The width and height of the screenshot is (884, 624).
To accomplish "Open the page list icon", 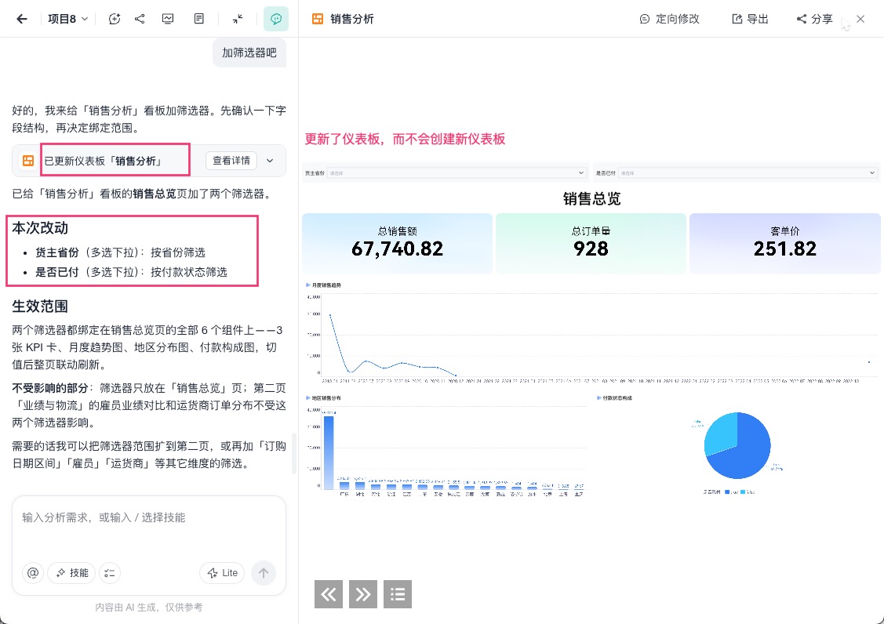I will (398, 594).
